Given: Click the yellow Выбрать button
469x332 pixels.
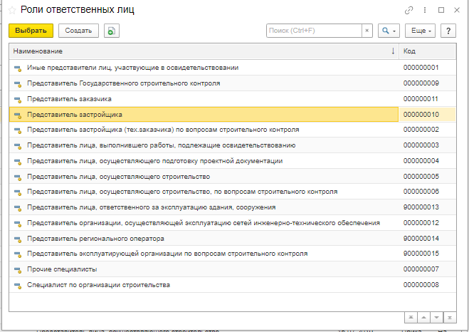Looking at the screenshot, I should point(31,31).
